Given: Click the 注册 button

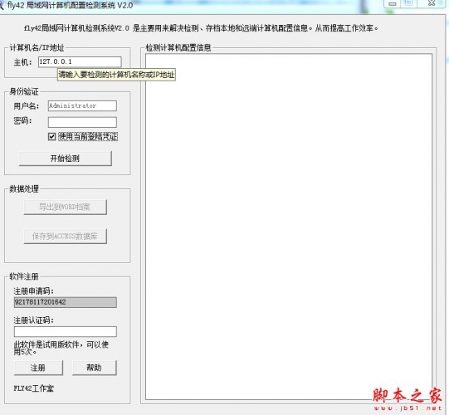Looking at the screenshot, I should [x=38, y=368].
